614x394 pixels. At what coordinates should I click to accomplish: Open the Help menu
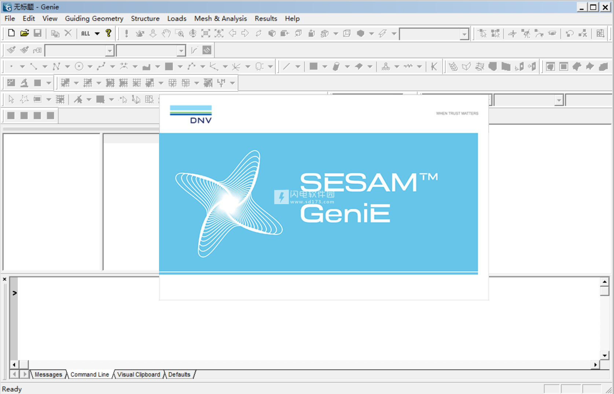pyautogui.click(x=292, y=18)
